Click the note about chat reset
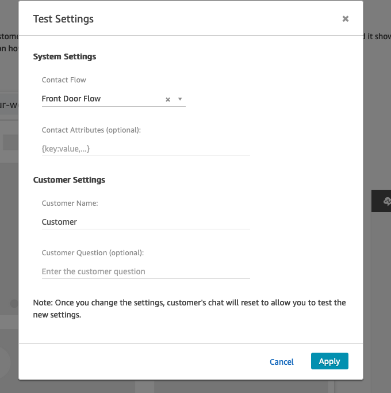391x393 pixels. (x=190, y=308)
